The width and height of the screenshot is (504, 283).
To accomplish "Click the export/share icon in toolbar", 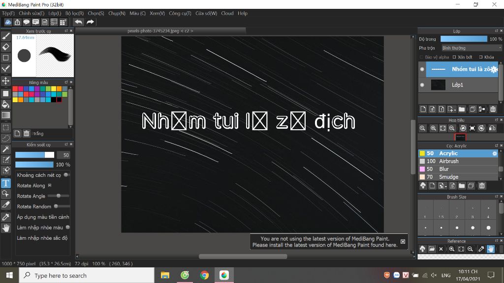I will (17, 22).
